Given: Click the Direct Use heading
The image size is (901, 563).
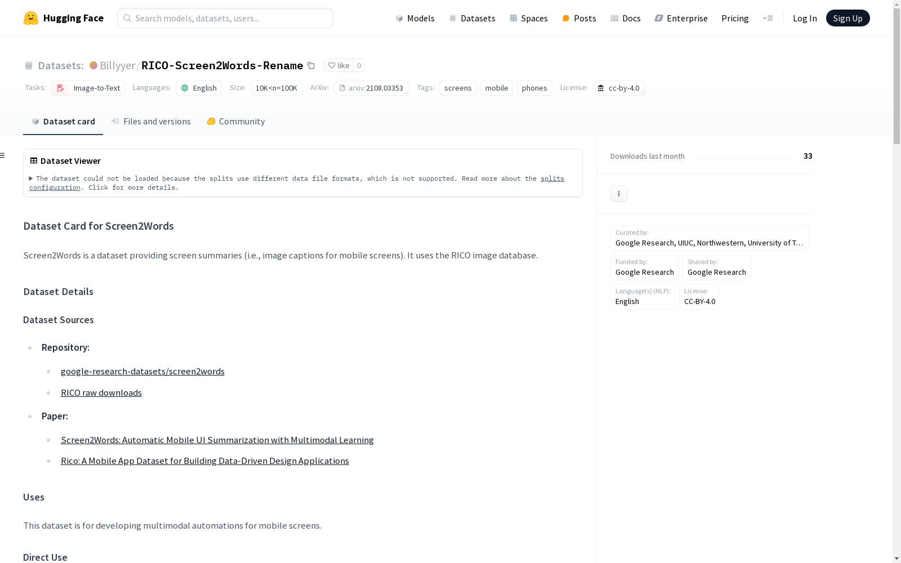Looking at the screenshot, I should [45, 557].
